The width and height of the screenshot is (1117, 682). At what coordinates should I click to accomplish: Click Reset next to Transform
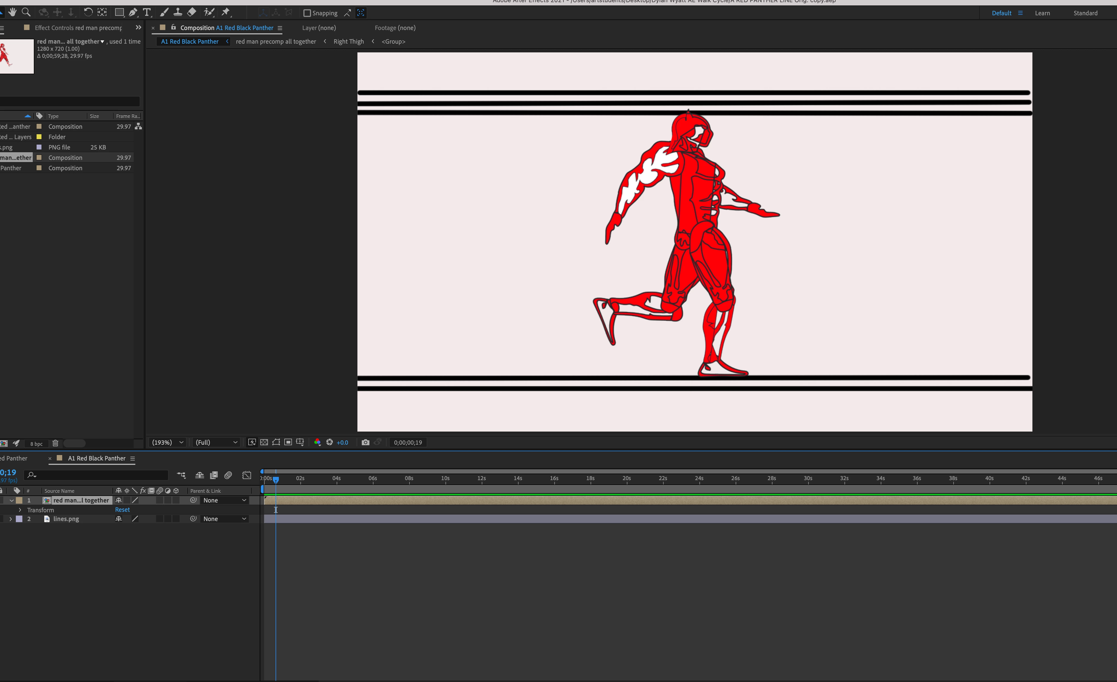click(x=123, y=510)
